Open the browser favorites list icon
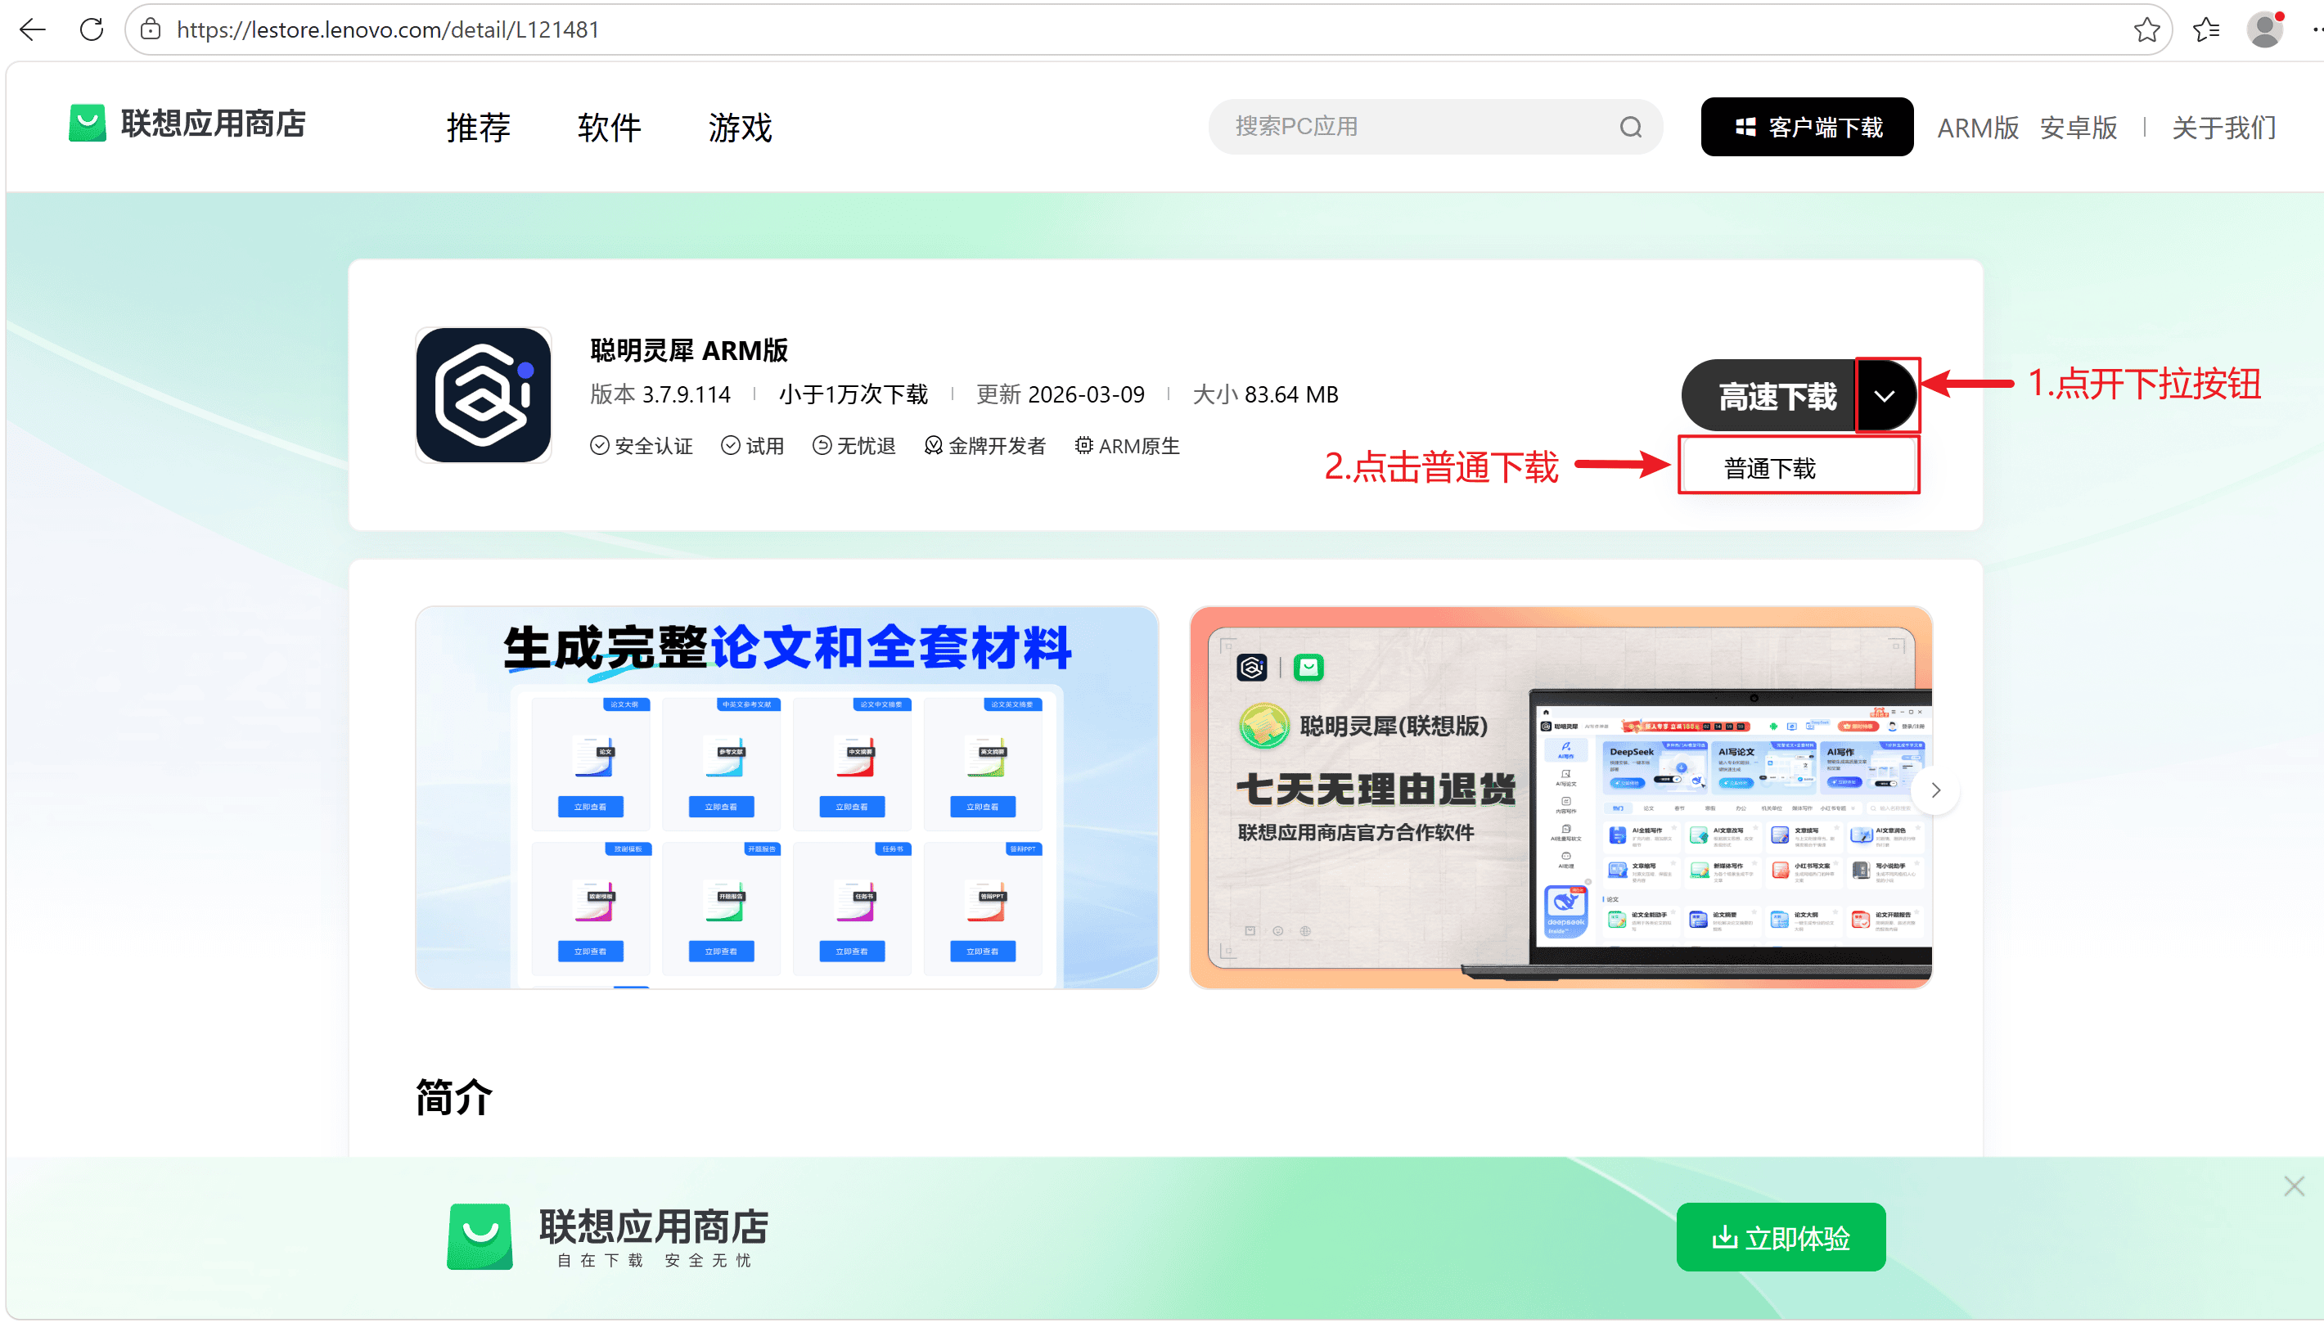Viewport: 2324px width, 1323px height. [2206, 30]
